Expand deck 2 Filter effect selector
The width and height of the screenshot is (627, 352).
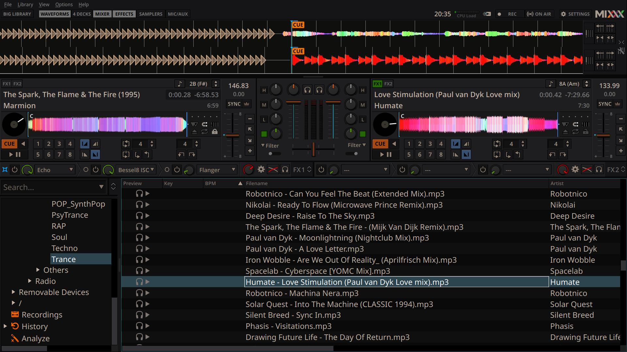(357, 145)
